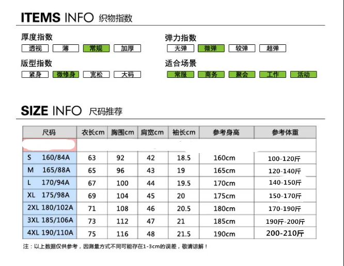Click the 150-170斤 weight cell

[285, 196]
